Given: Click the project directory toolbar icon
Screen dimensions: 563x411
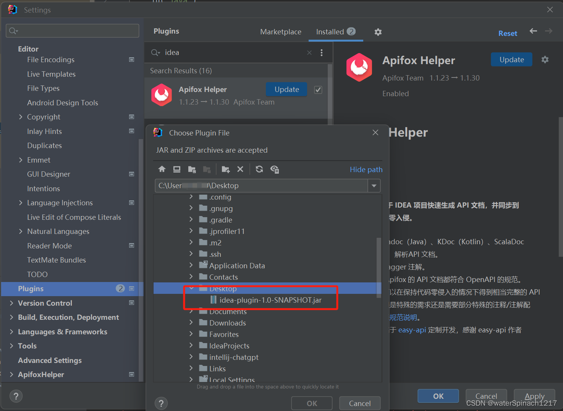Looking at the screenshot, I should (192, 169).
